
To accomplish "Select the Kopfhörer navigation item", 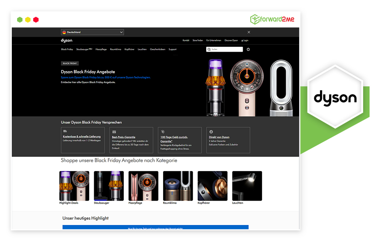I will [x=130, y=49].
